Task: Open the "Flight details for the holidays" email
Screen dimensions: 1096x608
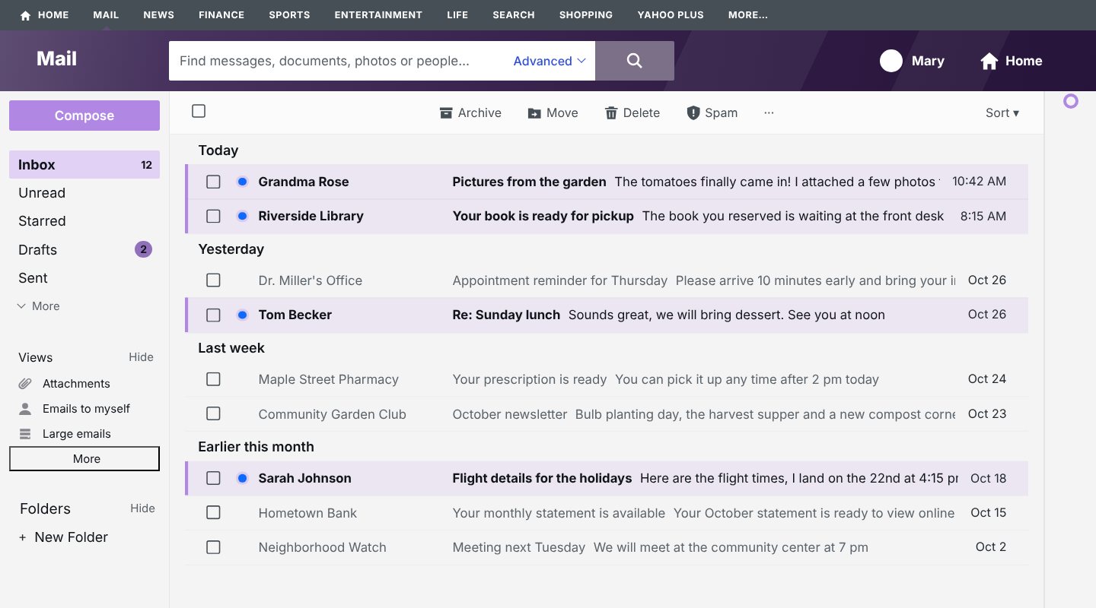Action: (x=607, y=479)
